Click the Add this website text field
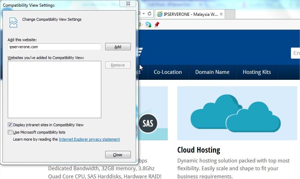The height and width of the screenshot is (179, 300). [54, 47]
